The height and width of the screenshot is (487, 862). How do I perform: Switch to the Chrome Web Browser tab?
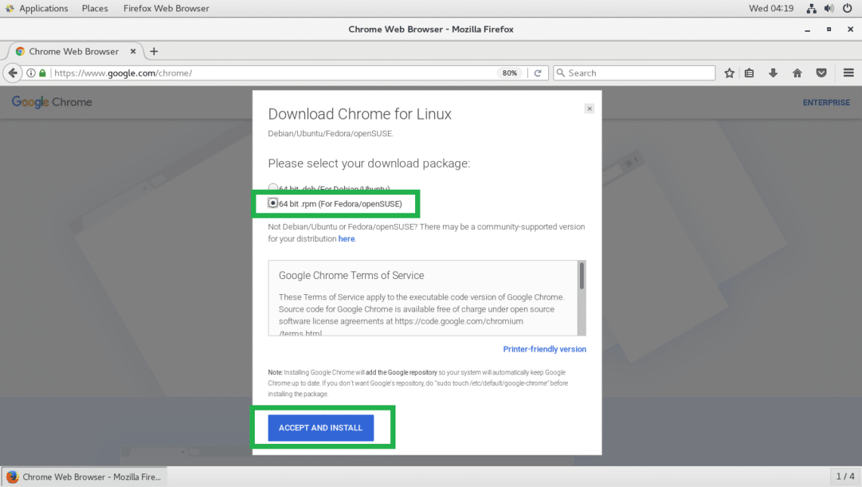(73, 51)
